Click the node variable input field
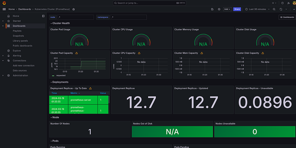Image resolution: width=296 pixels, height=148 pixels. pos(75,17)
